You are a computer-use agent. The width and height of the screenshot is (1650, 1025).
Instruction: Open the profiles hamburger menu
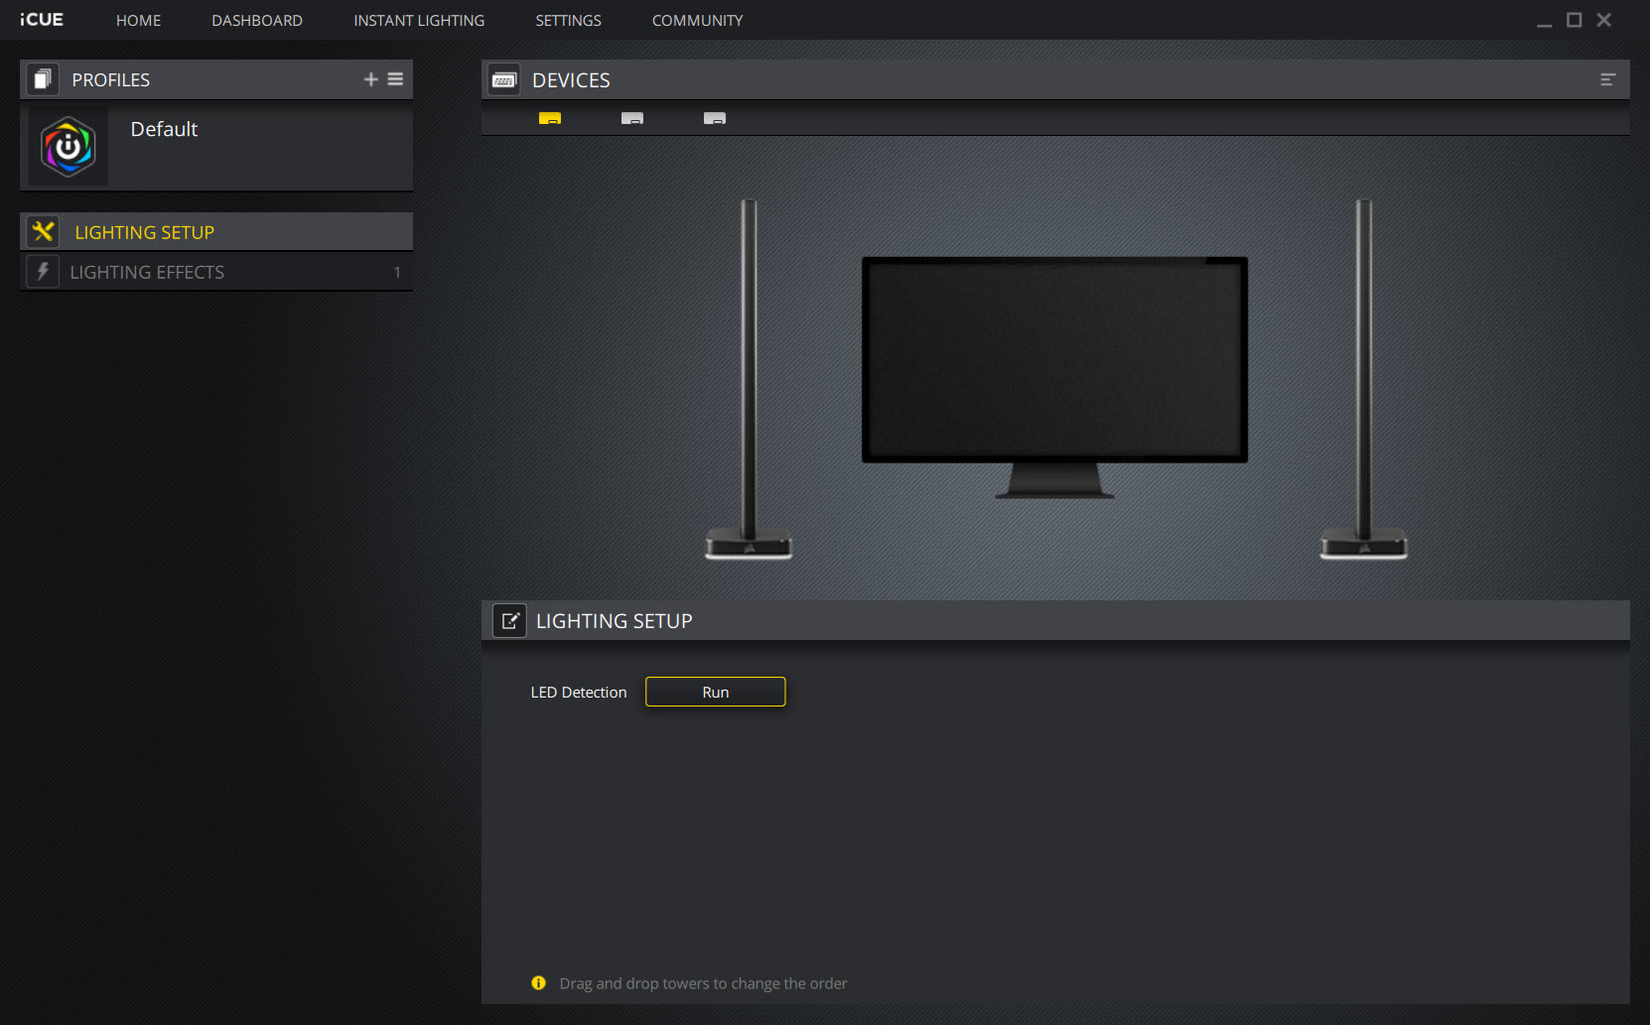point(395,79)
